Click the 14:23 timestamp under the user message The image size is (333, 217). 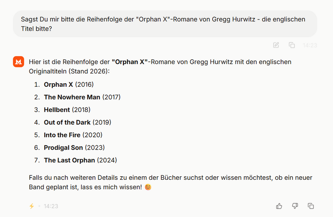(x=310, y=45)
